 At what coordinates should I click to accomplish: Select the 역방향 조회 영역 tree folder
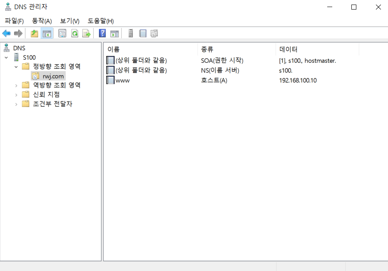57,85
